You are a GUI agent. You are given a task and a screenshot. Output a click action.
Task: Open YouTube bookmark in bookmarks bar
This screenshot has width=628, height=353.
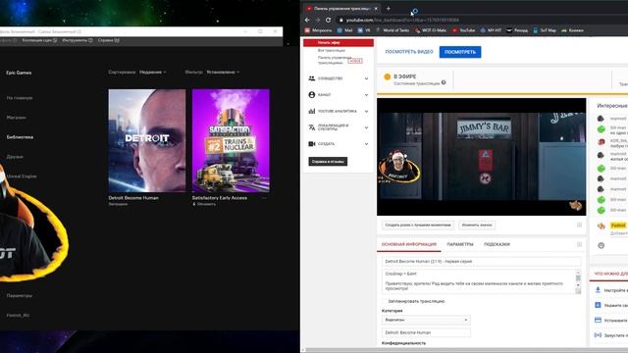pos(463,30)
